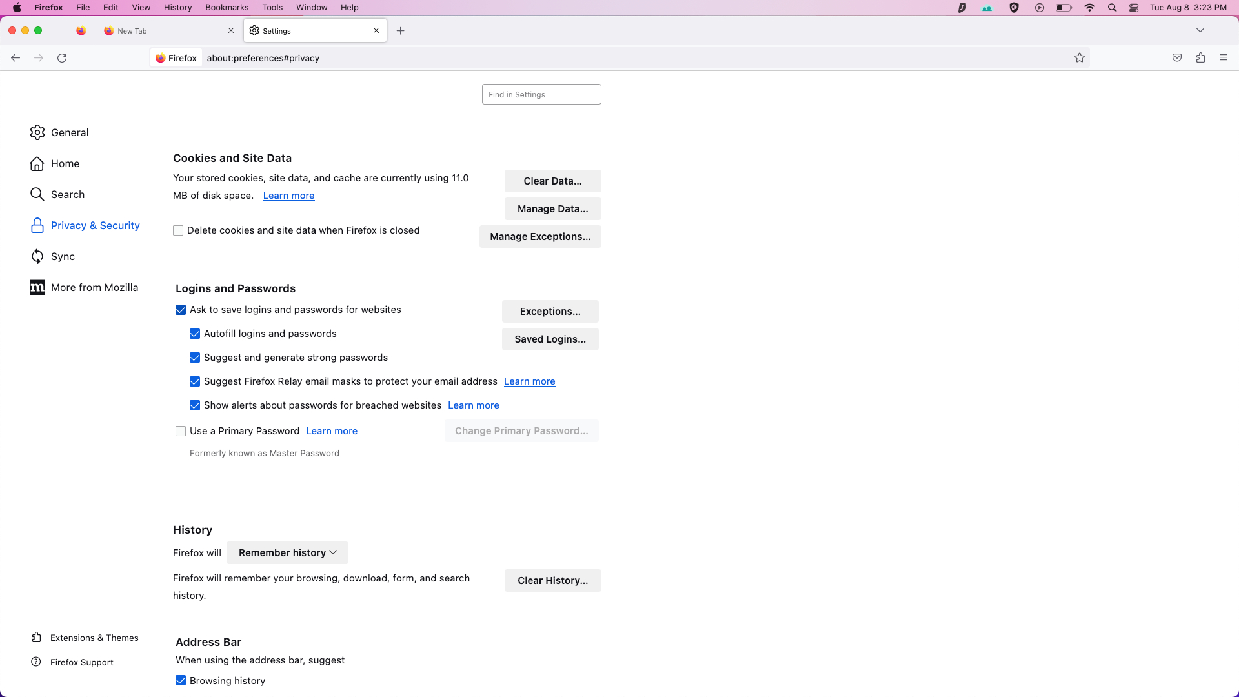Screen dimensions: 1239x697
Task: Enable deleting cookies when Firefox is closed
Action: point(178,230)
